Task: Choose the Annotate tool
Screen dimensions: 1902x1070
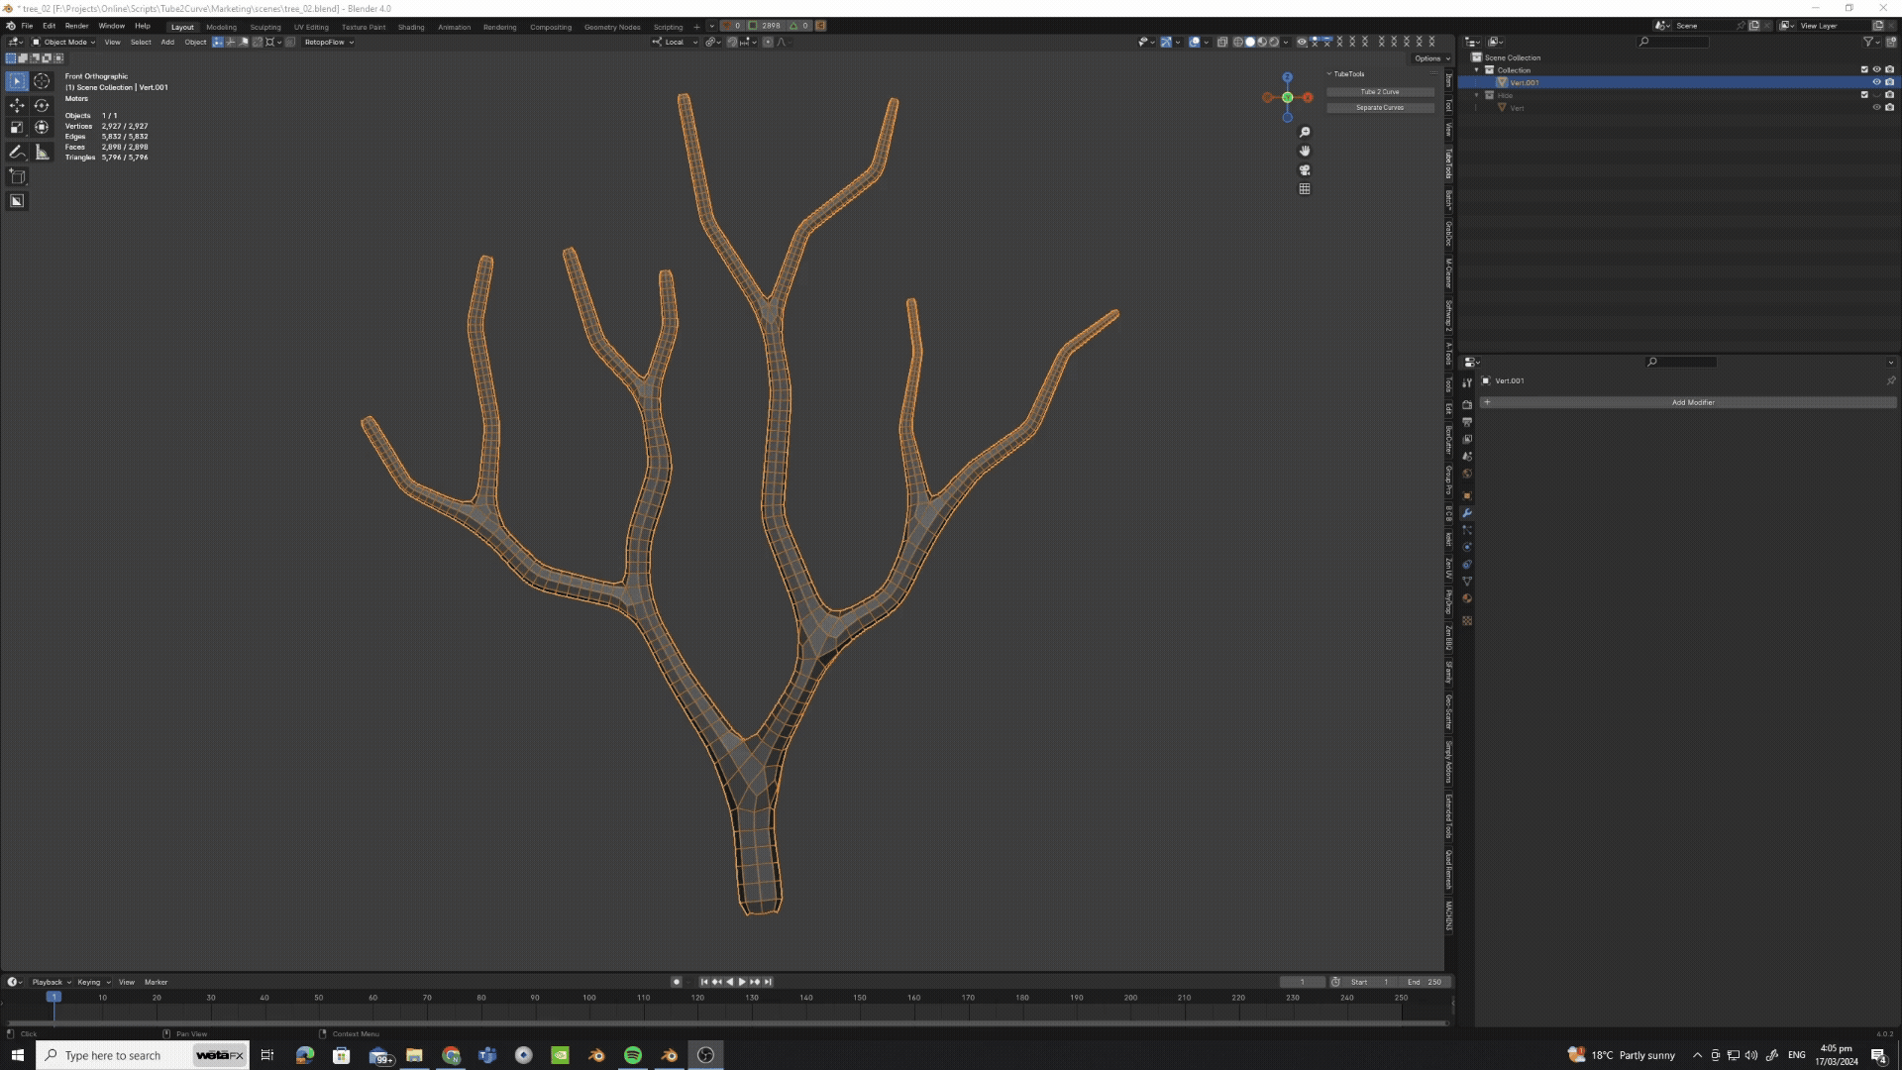Action: (17, 152)
